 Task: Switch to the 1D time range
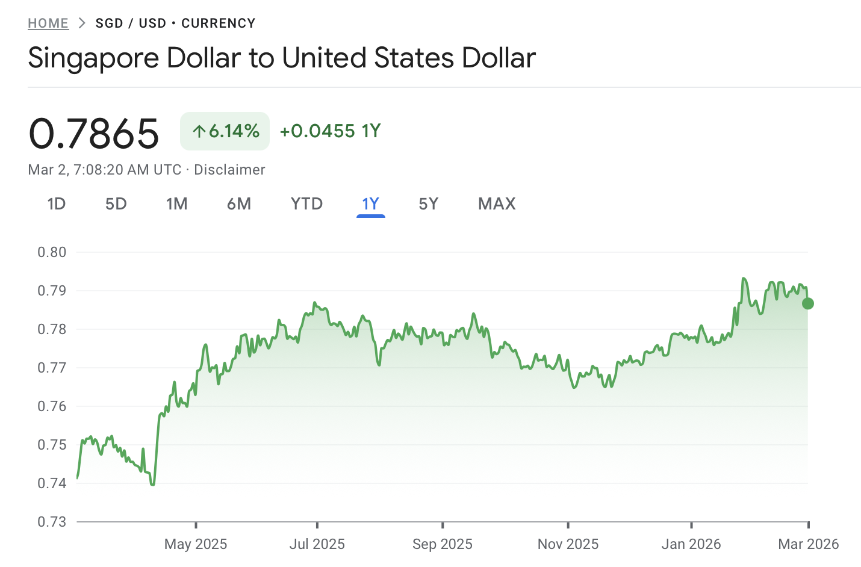(57, 204)
